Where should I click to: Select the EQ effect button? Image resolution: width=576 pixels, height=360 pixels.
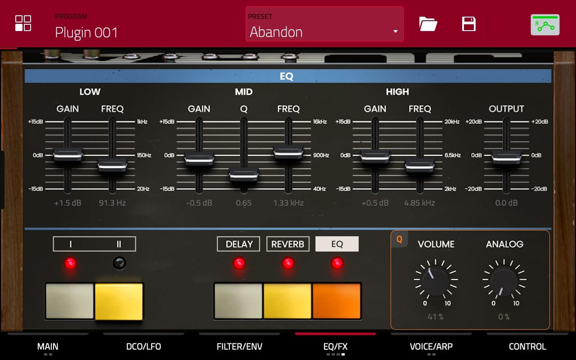click(337, 243)
